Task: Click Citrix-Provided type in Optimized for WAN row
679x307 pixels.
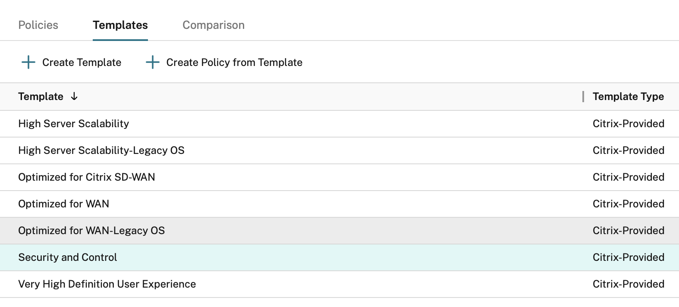Action: pyautogui.click(x=628, y=204)
